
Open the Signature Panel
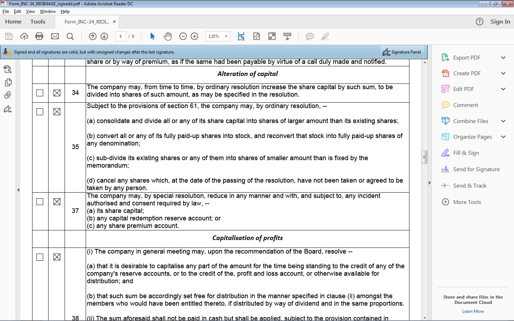click(402, 52)
